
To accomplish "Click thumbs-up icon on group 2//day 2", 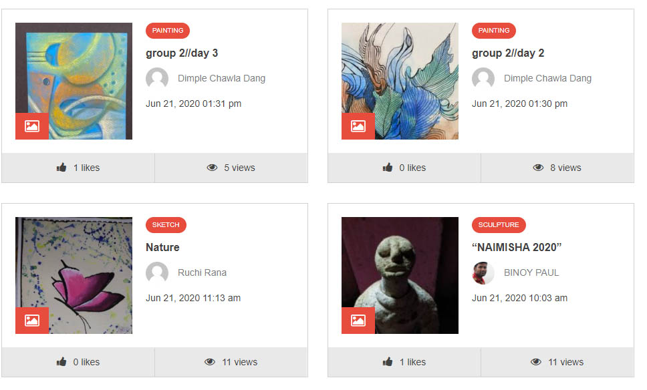I will pyautogui.click(x=388, y=168).
